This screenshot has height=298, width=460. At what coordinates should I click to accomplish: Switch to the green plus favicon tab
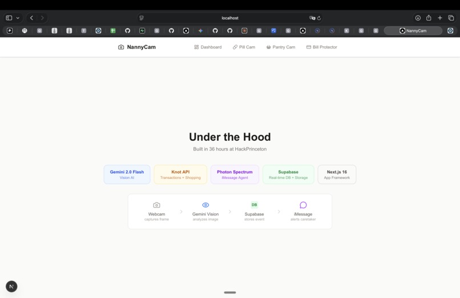click(113, 30)
